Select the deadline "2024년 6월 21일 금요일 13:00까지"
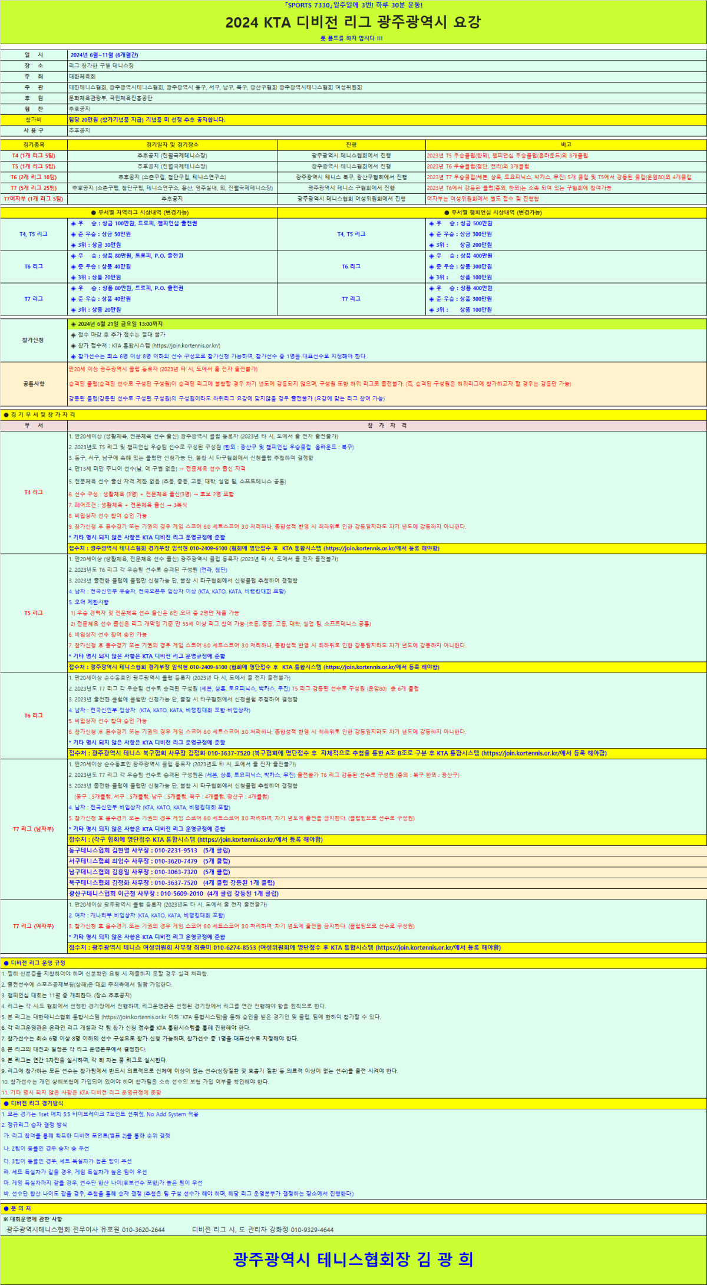The width and height of the screenshot is (707, 1285). point(120,324)
